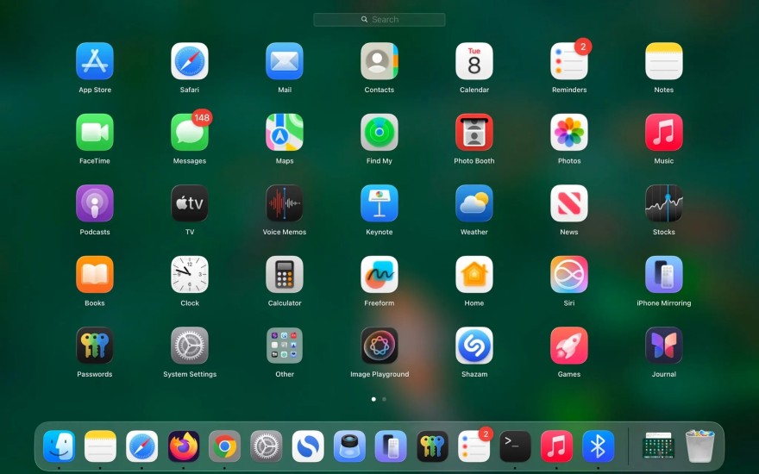Launch Stocks app
This screenshot has height=474, width=759.
[x=664, y=203]
